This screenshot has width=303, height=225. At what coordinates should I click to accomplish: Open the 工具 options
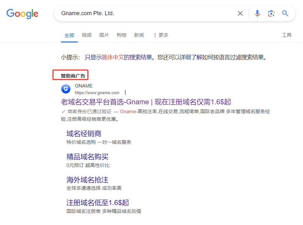(287, 35)
